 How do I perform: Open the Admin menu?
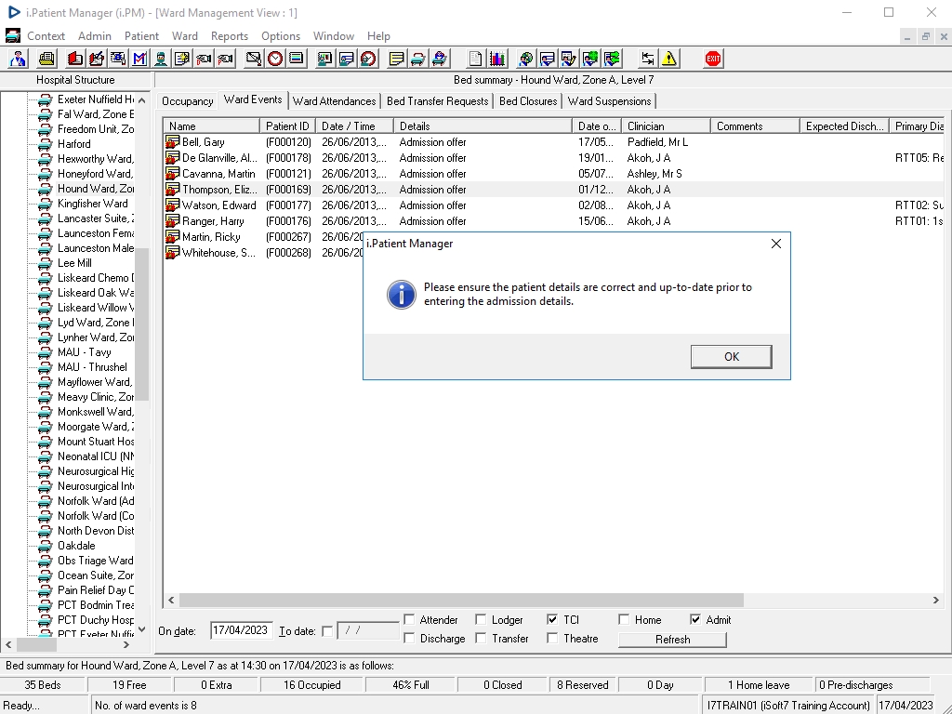pyautogui.click(x=95, y=36)
